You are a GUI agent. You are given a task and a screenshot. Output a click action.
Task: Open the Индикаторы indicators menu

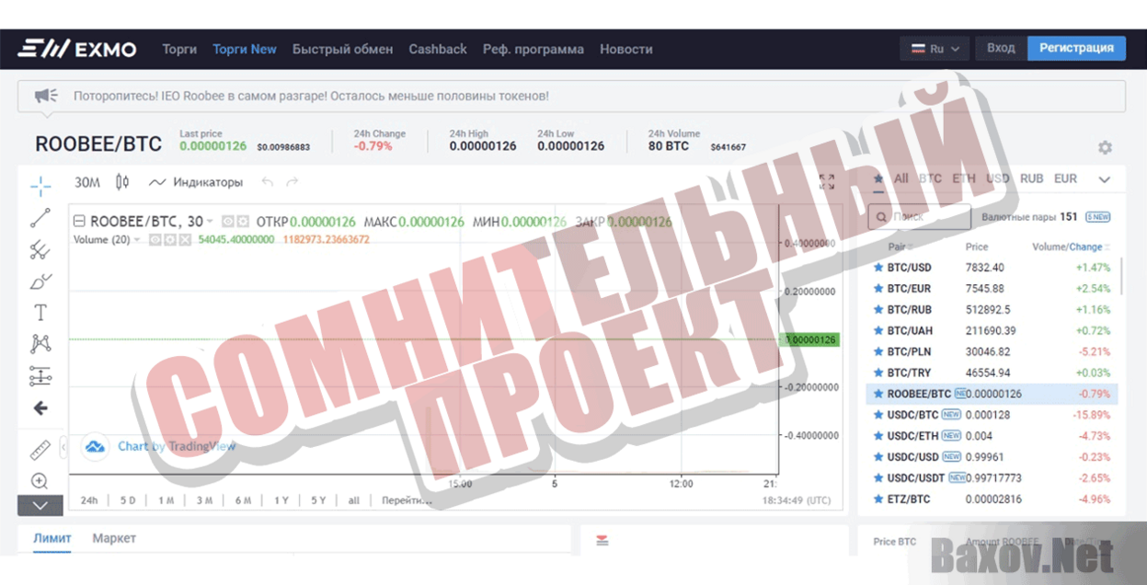[x=196, y=182]
